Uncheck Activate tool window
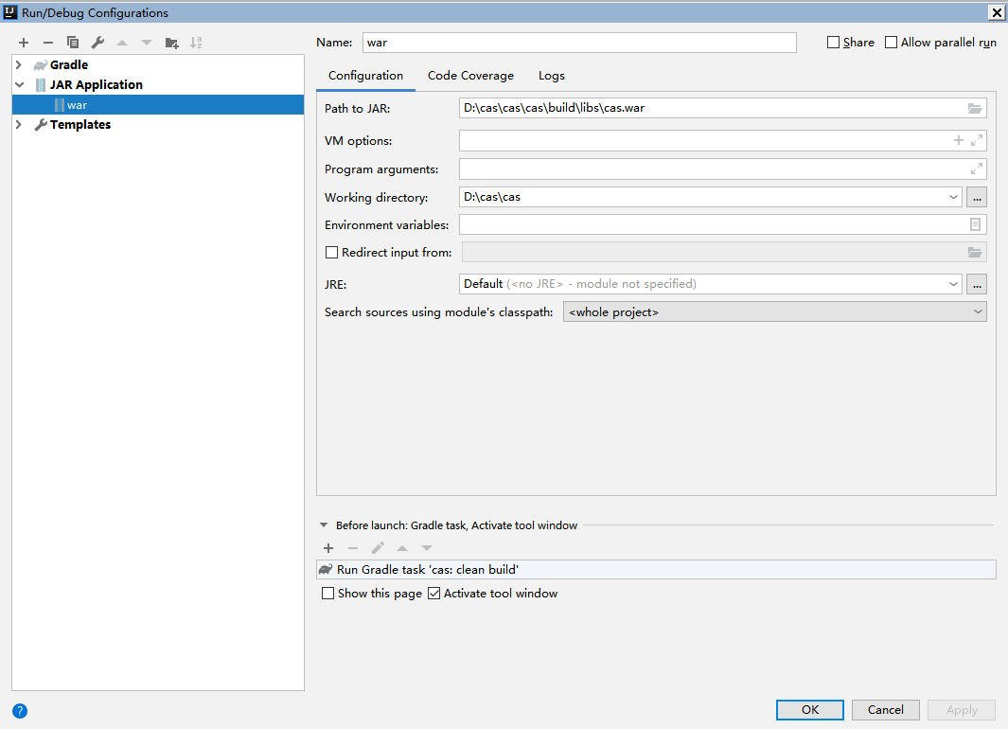 click(433, 593)
